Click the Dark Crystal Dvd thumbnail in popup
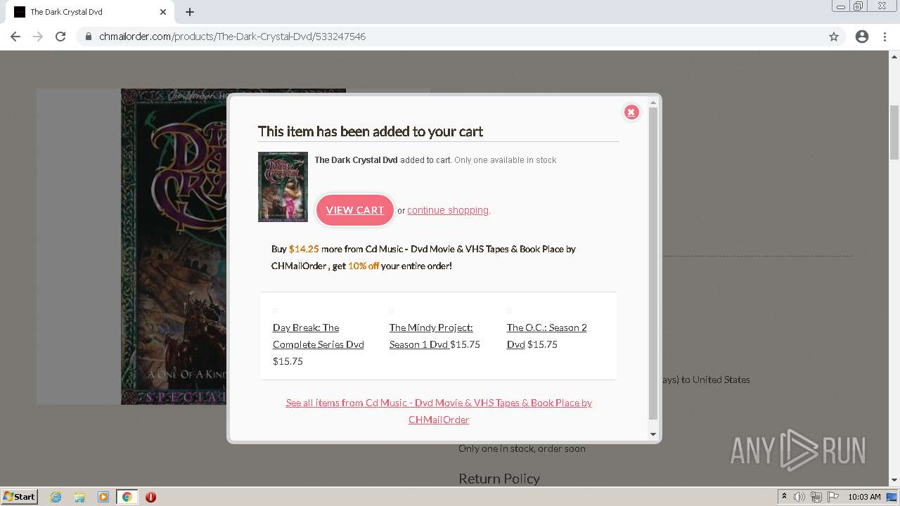The height and width of the screenshot is (506, 900). [283, 187]
